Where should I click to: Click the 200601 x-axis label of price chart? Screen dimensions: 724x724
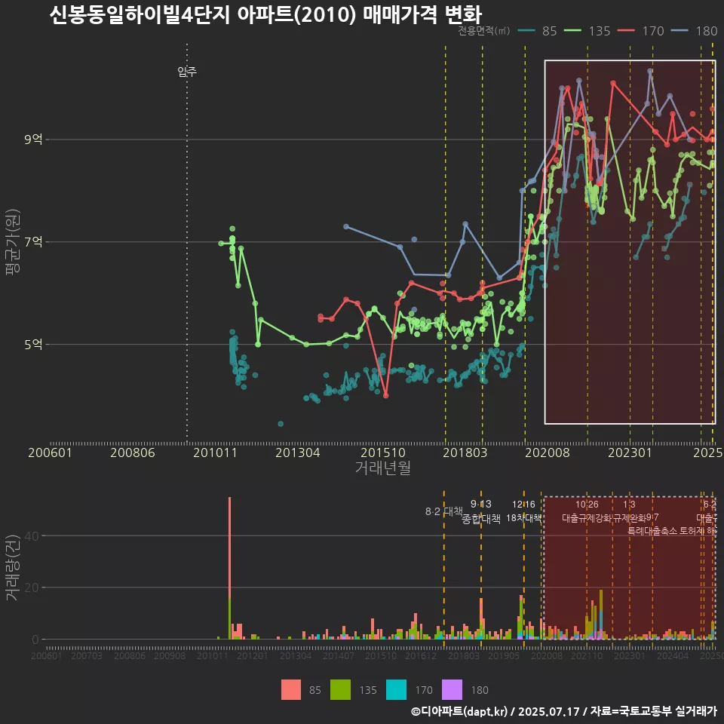point(50,452)
